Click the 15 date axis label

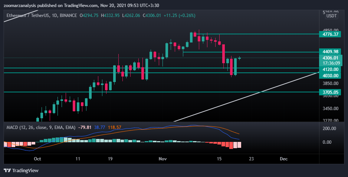(x=219, y=159)
